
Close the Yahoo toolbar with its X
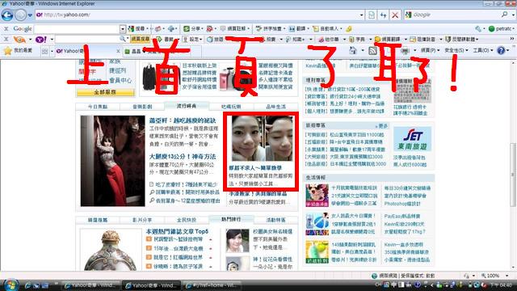[6, 40]
